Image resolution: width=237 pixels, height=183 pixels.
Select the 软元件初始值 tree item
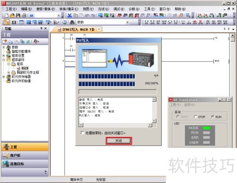(21, 81)
